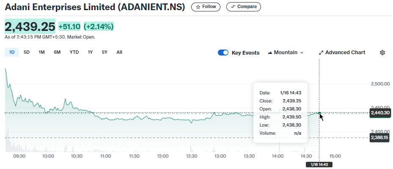Screen dimensions: 393x169
Task: Click the As of 2:43:15 PM timestamp
Action: (50, 37)
